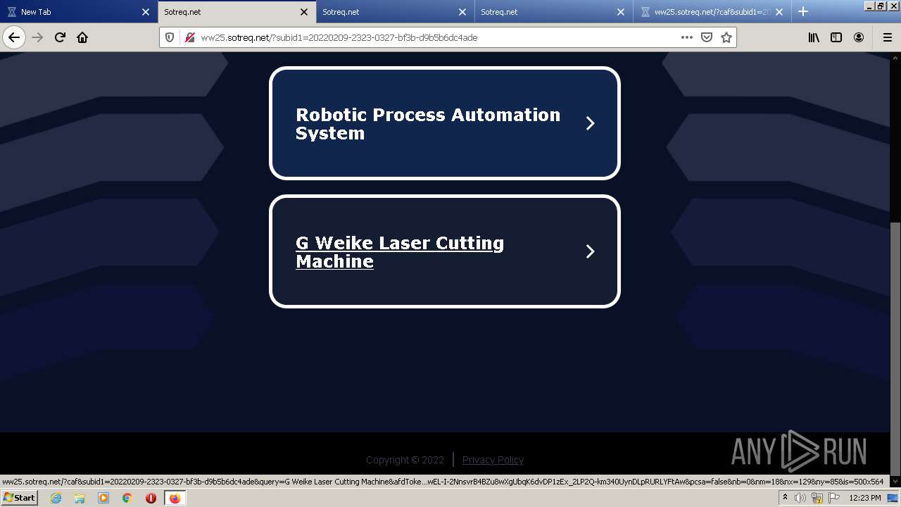Open media player from taskbar
The height and width of the screenshot is (507, 901).
click(103, 498)
